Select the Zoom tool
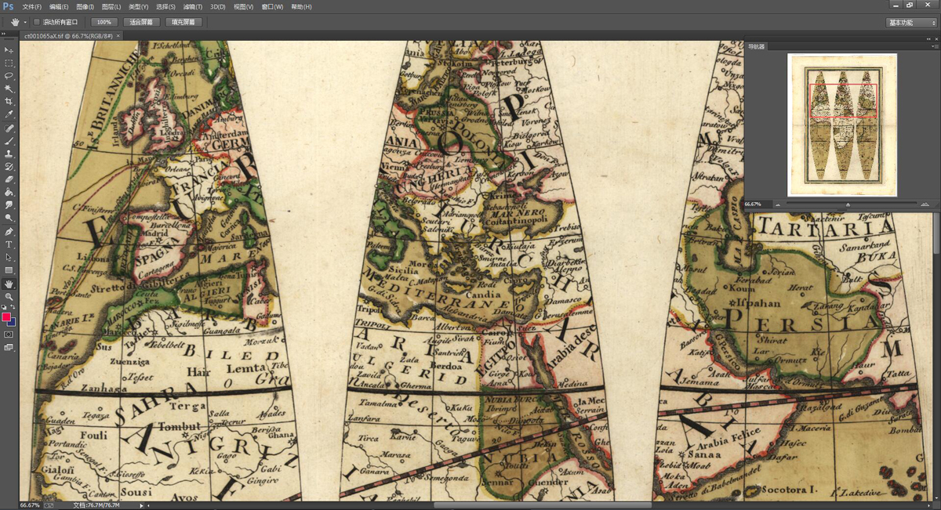 [9, 297]
